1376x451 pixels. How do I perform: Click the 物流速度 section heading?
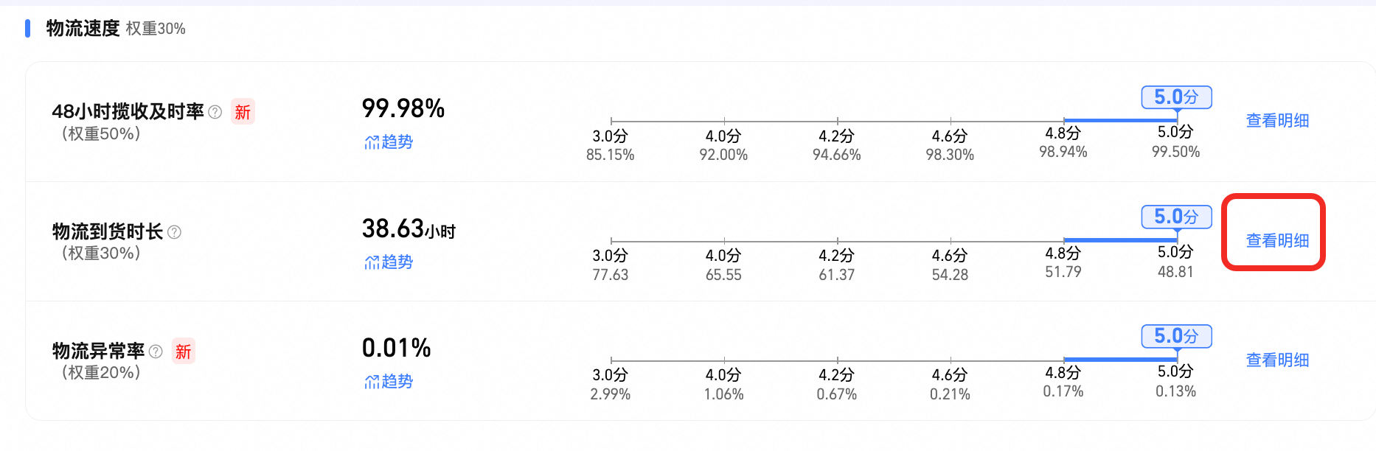point(83,29)
